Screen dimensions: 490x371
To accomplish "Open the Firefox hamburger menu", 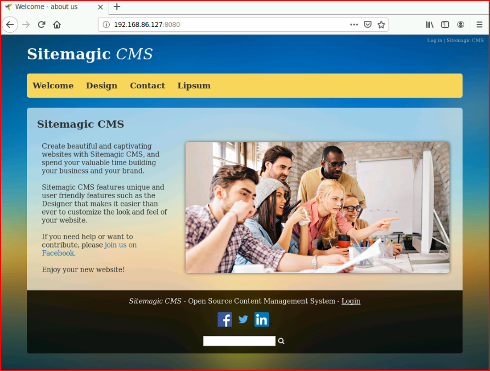I will 480,24.
